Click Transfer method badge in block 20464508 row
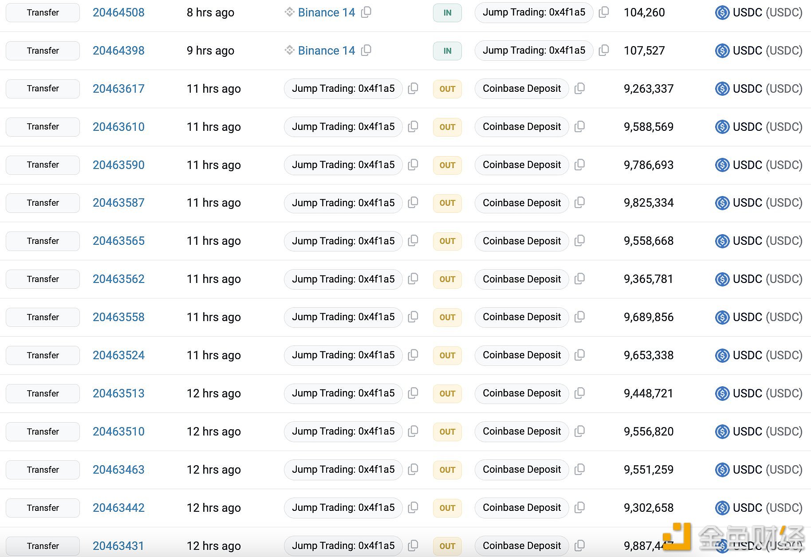 tap(43, 12)
